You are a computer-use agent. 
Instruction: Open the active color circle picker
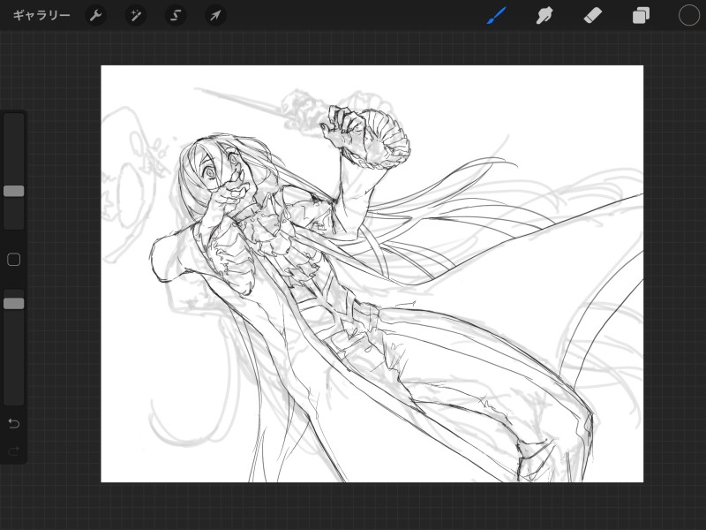(688, 15)
